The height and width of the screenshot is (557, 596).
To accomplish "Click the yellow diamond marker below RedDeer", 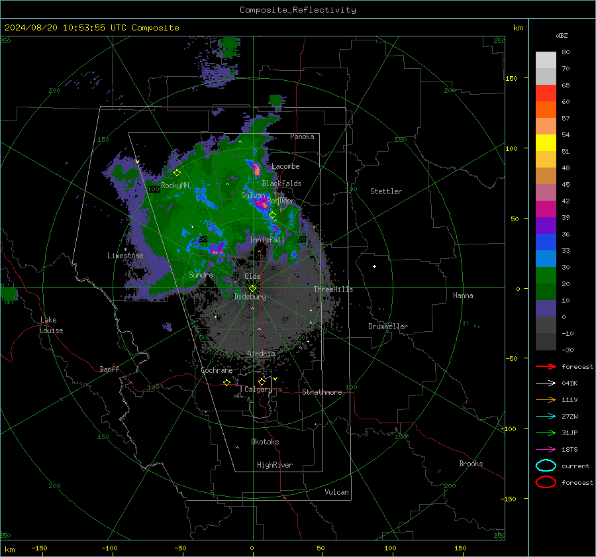I will 272,215.
